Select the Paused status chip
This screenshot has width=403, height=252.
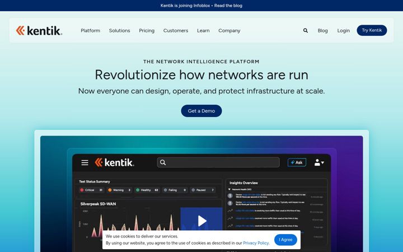203,190
